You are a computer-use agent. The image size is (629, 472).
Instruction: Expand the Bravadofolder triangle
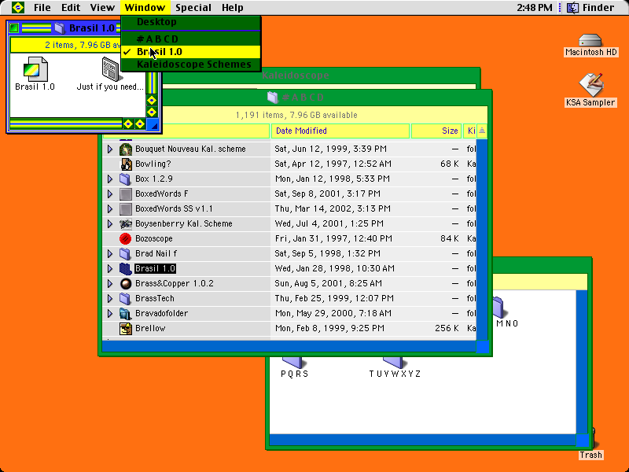pos(110,313)
